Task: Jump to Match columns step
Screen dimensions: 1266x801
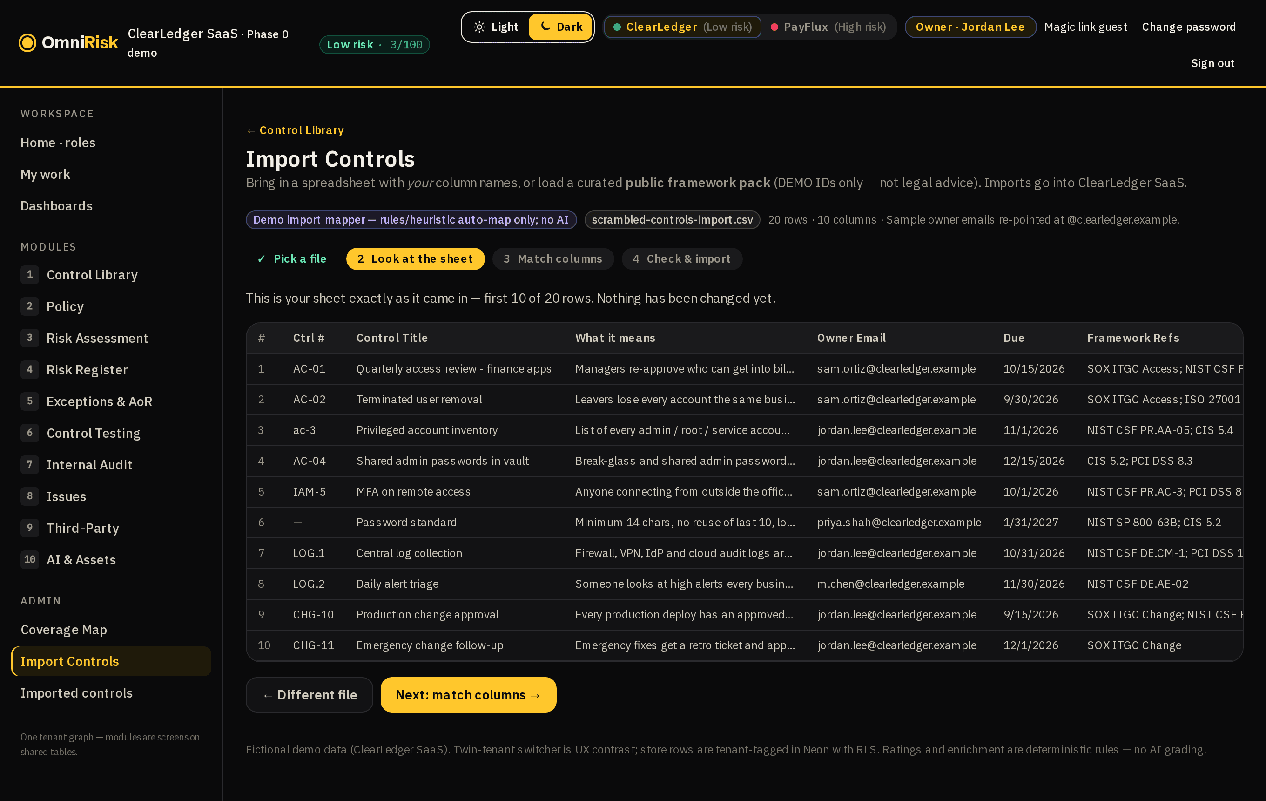Action: (x=553, y=259)
